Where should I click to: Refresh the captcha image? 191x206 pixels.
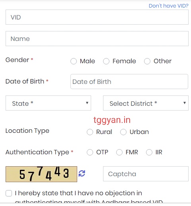coord(82,173)
